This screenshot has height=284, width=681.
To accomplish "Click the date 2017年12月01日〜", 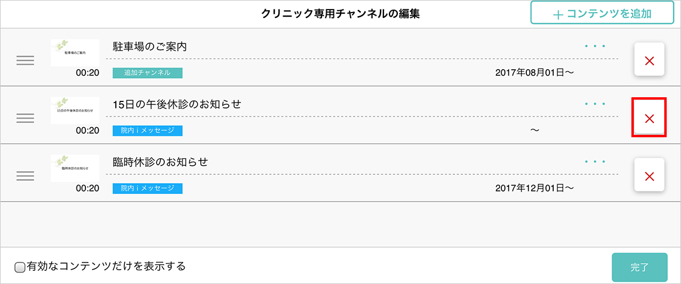I will [x=535, y=188].
